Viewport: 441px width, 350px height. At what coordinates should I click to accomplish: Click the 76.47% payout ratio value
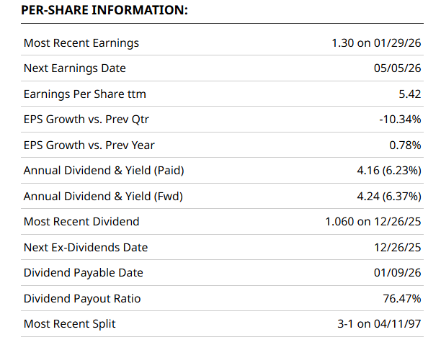402,298
